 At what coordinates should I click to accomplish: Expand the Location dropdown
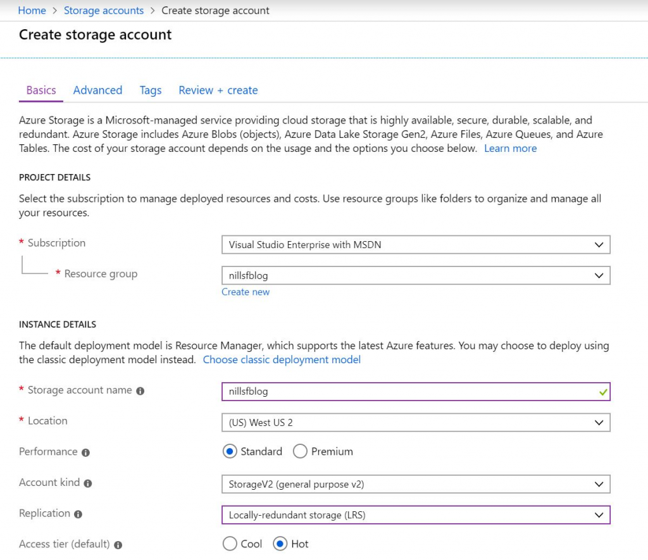(416, 423)
